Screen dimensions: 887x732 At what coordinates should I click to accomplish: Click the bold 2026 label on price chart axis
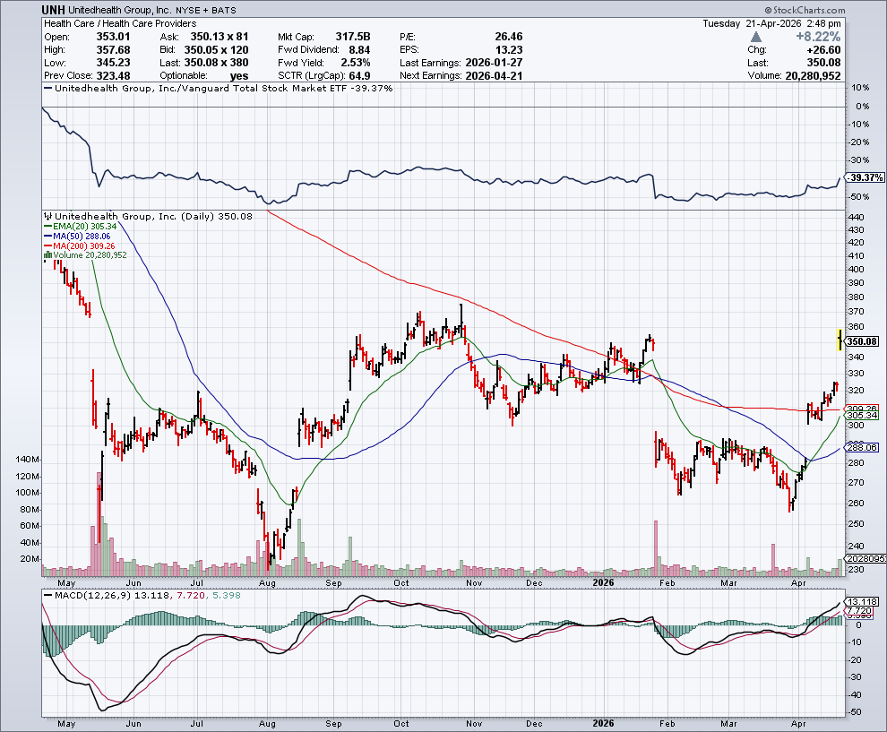603,581
